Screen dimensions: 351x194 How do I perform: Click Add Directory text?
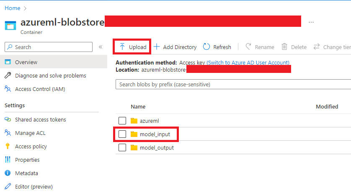(x=180, y=47)
